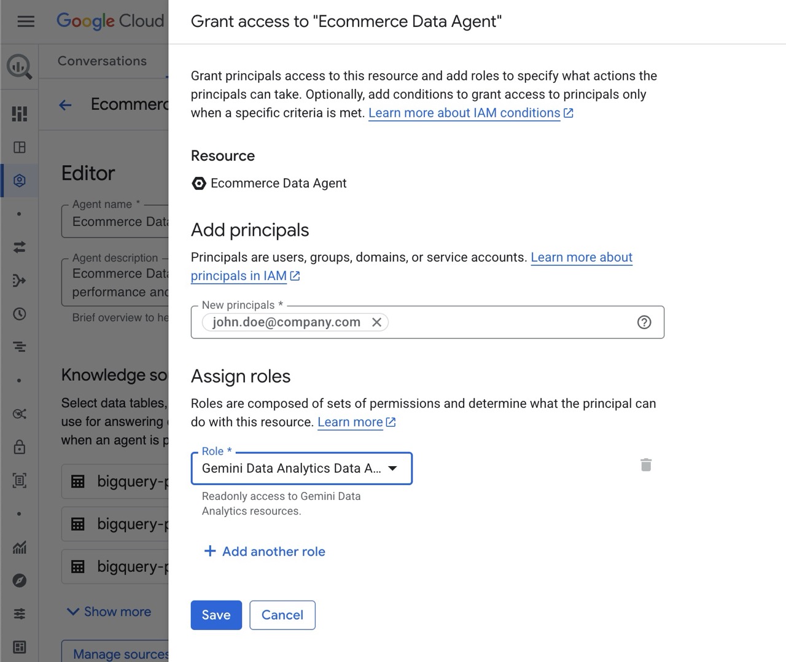Delete the assigned role with trash icon
The width and height of the screenshot is (786, 662).
click(646, 465)
